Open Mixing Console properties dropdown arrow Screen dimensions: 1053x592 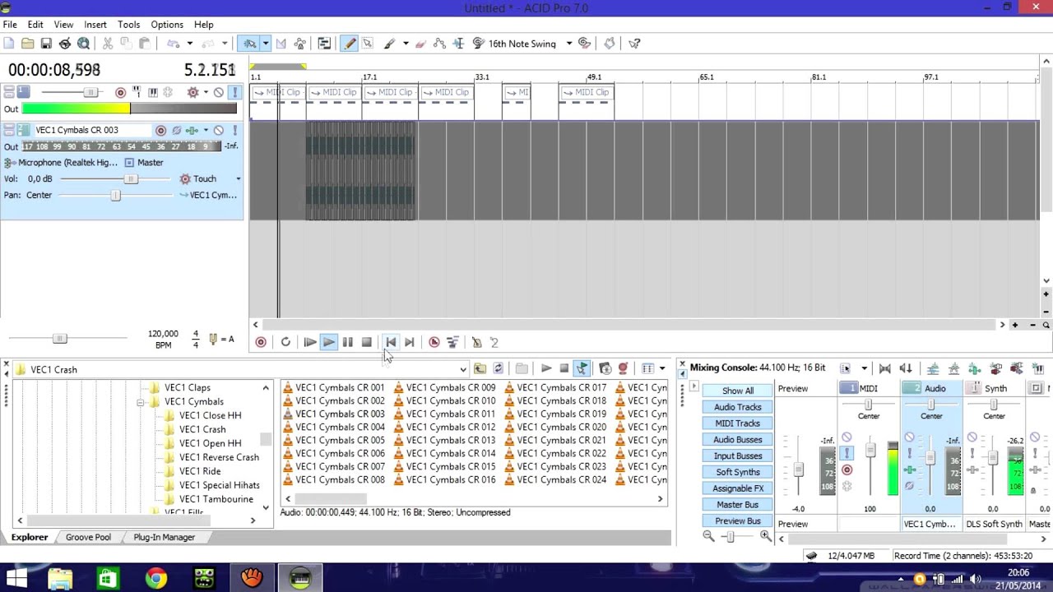click(x=864, y=368)
